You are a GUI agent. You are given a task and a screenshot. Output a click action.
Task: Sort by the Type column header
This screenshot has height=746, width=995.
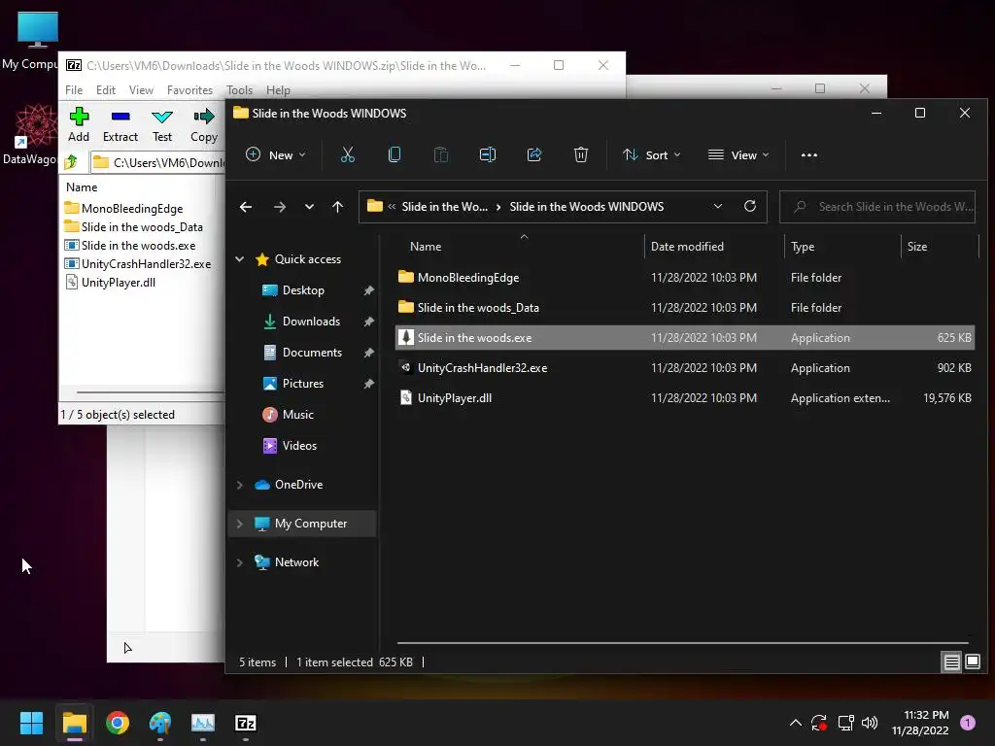(x=842, y=246)
